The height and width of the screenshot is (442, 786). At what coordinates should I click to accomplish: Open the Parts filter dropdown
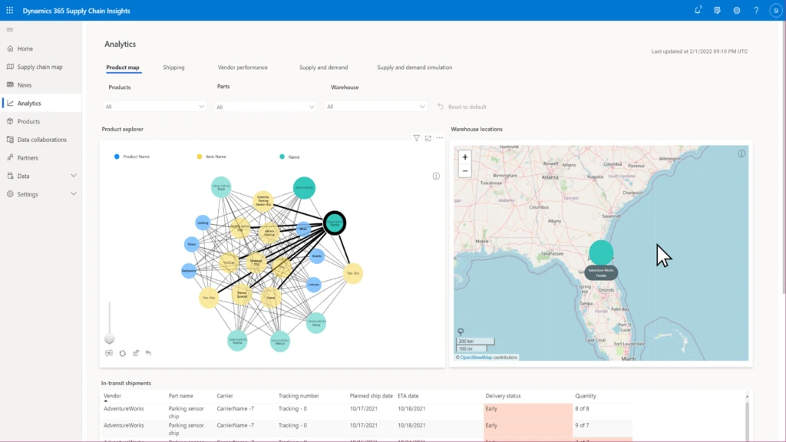(x=264, y=105)
